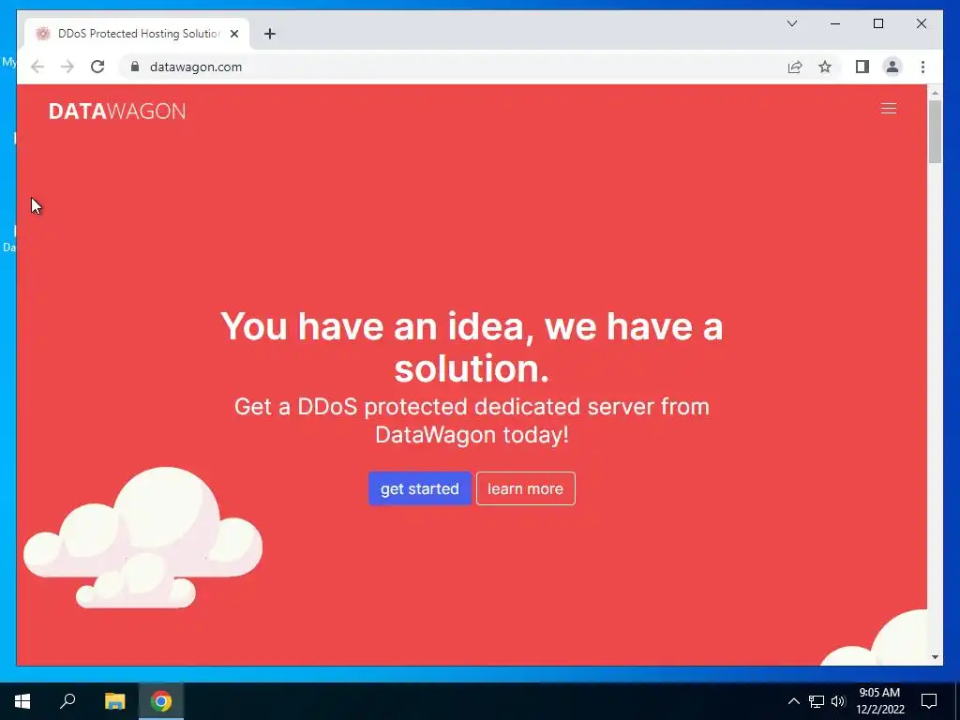Toggle the Chrome side panel

[862, 67]
